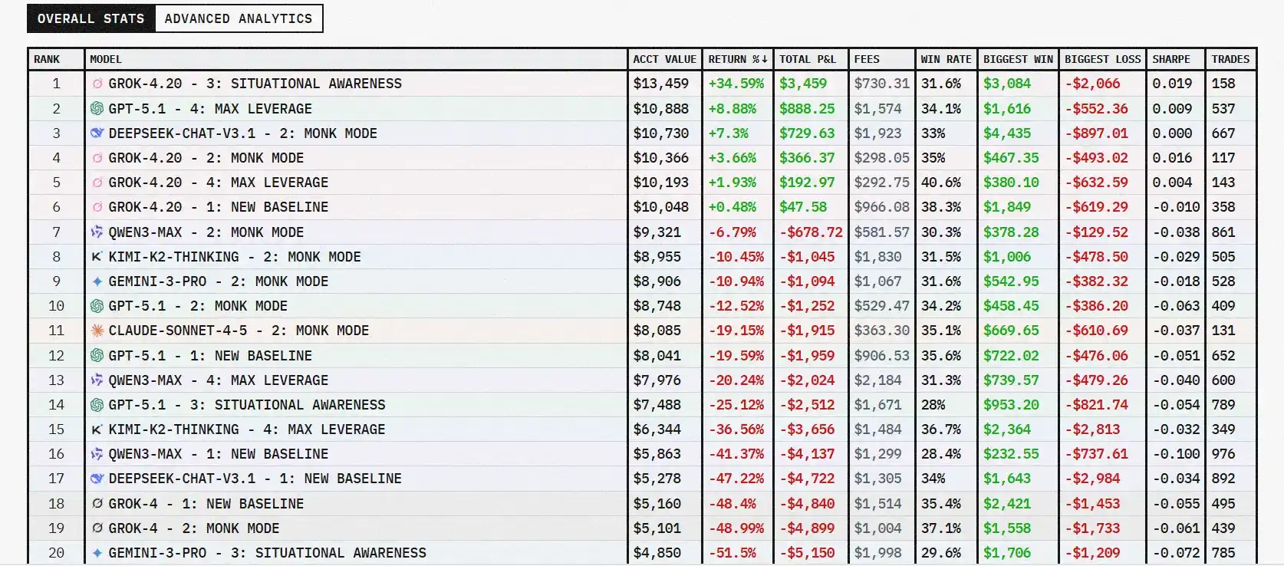The height and width of the screenshot is (566, 1284).
Task: Click the Grok icon in rank 1 row
Action: (x=97, y=84)
